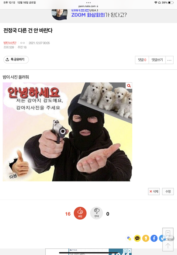The height and width of the screenshot is (255, 177).
Task: Tap the Twitter share icon
Action: [162, 238]
